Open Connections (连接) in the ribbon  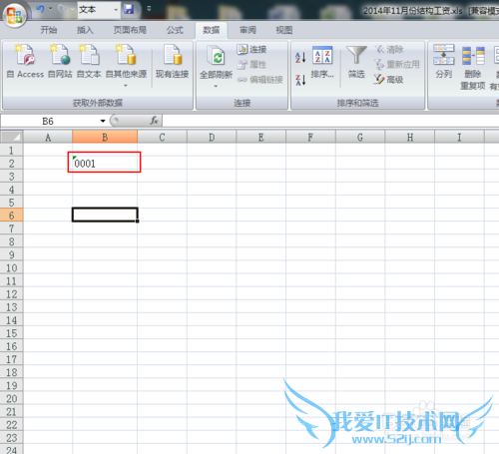pos(251,50)
